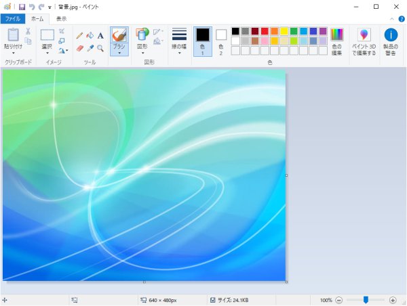Click the Brushes tool icon
407x306 pixels.
pyautogui.click(x=119, y=35)
